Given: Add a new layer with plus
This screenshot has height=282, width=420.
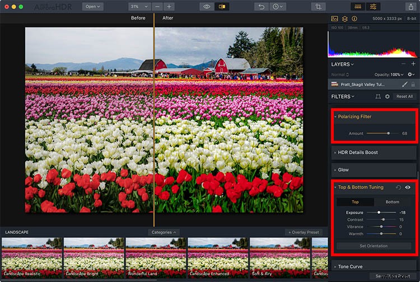Looking at the screenshot, I should coord(413,64).
